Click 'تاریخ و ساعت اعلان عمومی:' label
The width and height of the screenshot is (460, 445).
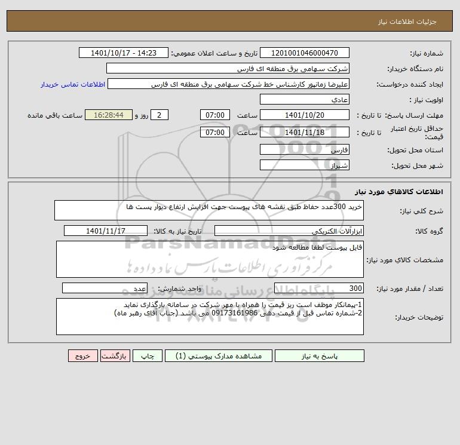click(x=214, y=53)
